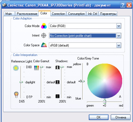
Task: Click the yellow-blue vertical slider thumb
Action: pyautogui.click(x=83, y=81)
